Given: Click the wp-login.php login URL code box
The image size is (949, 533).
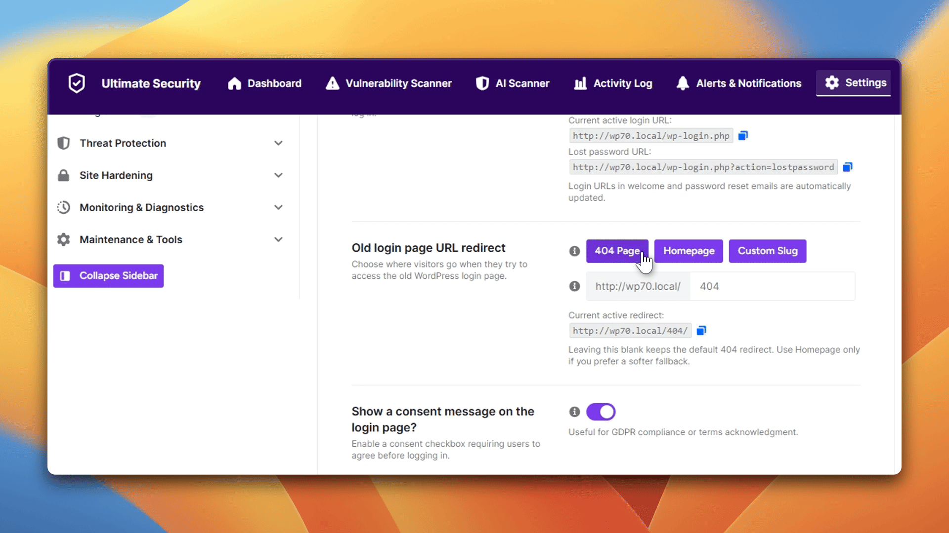Looking at the screenshot, I should 651,136.
